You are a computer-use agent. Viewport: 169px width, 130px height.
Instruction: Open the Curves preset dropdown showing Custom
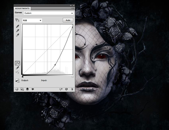(49, 13)
